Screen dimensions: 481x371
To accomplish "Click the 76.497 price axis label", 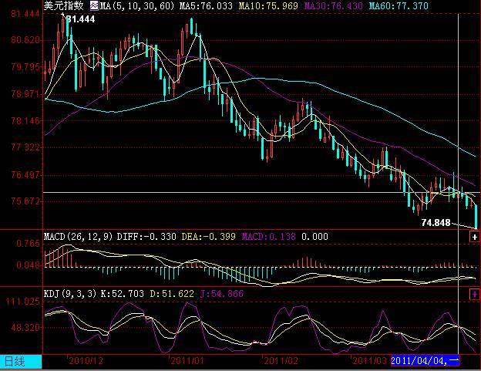I will (25, 175).
